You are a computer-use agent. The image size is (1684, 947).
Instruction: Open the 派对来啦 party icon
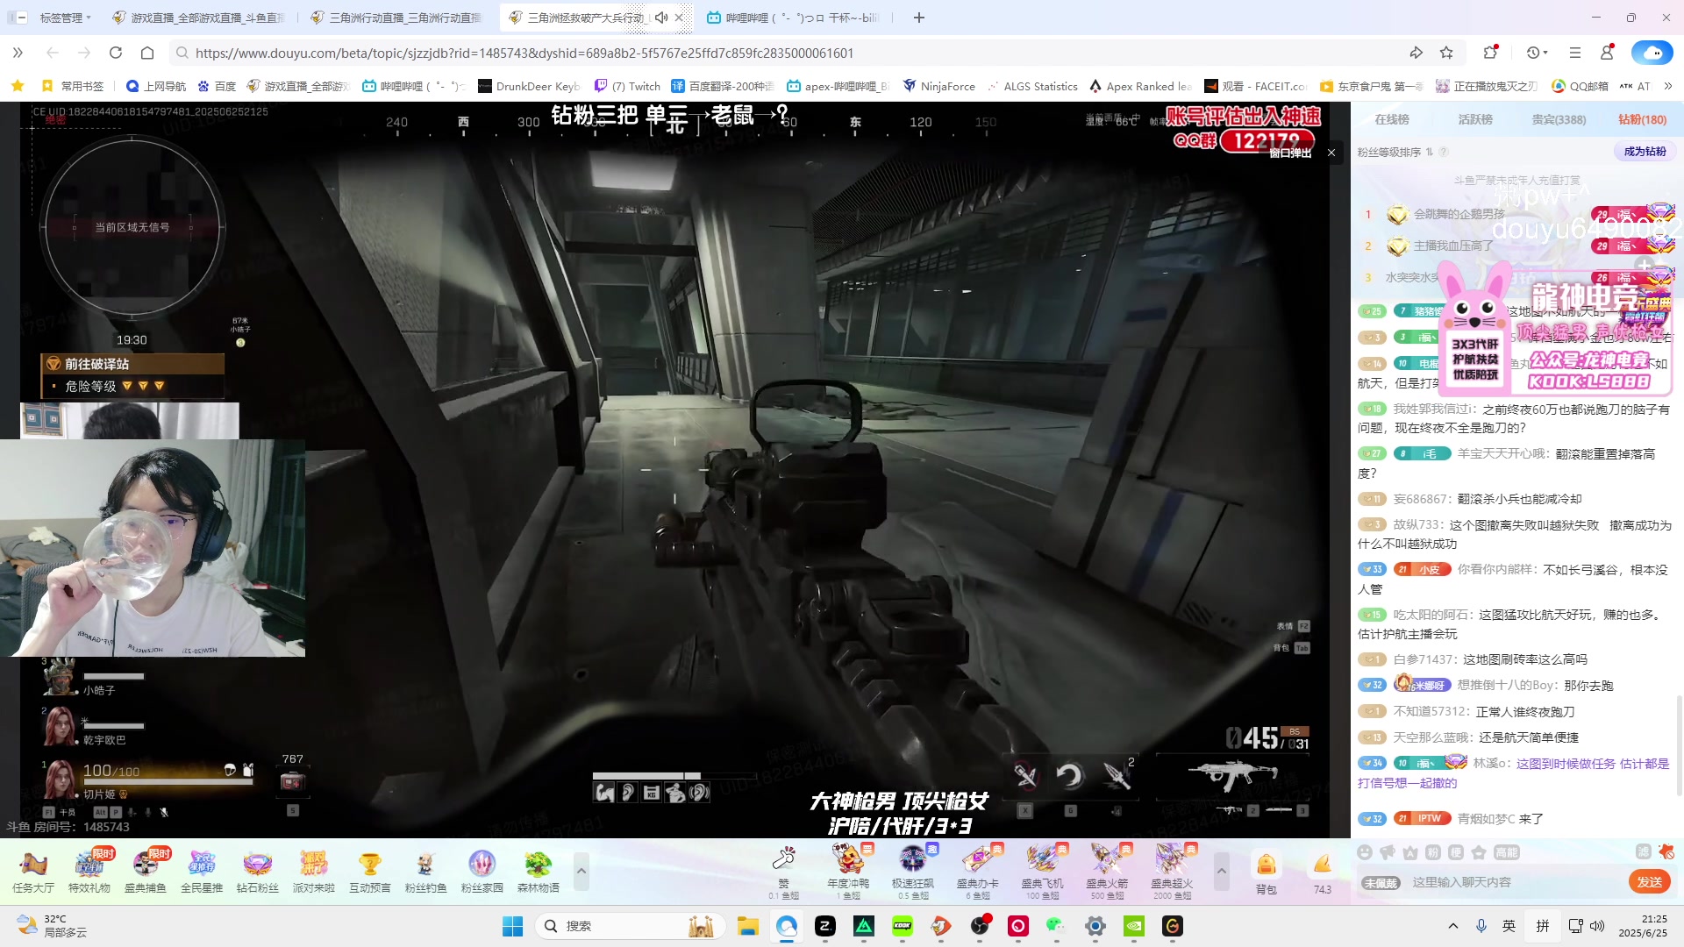point(314,872)
